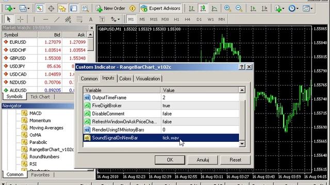Click the Reset button
This screenshot has height=185, width=330.
click(235, 160)
